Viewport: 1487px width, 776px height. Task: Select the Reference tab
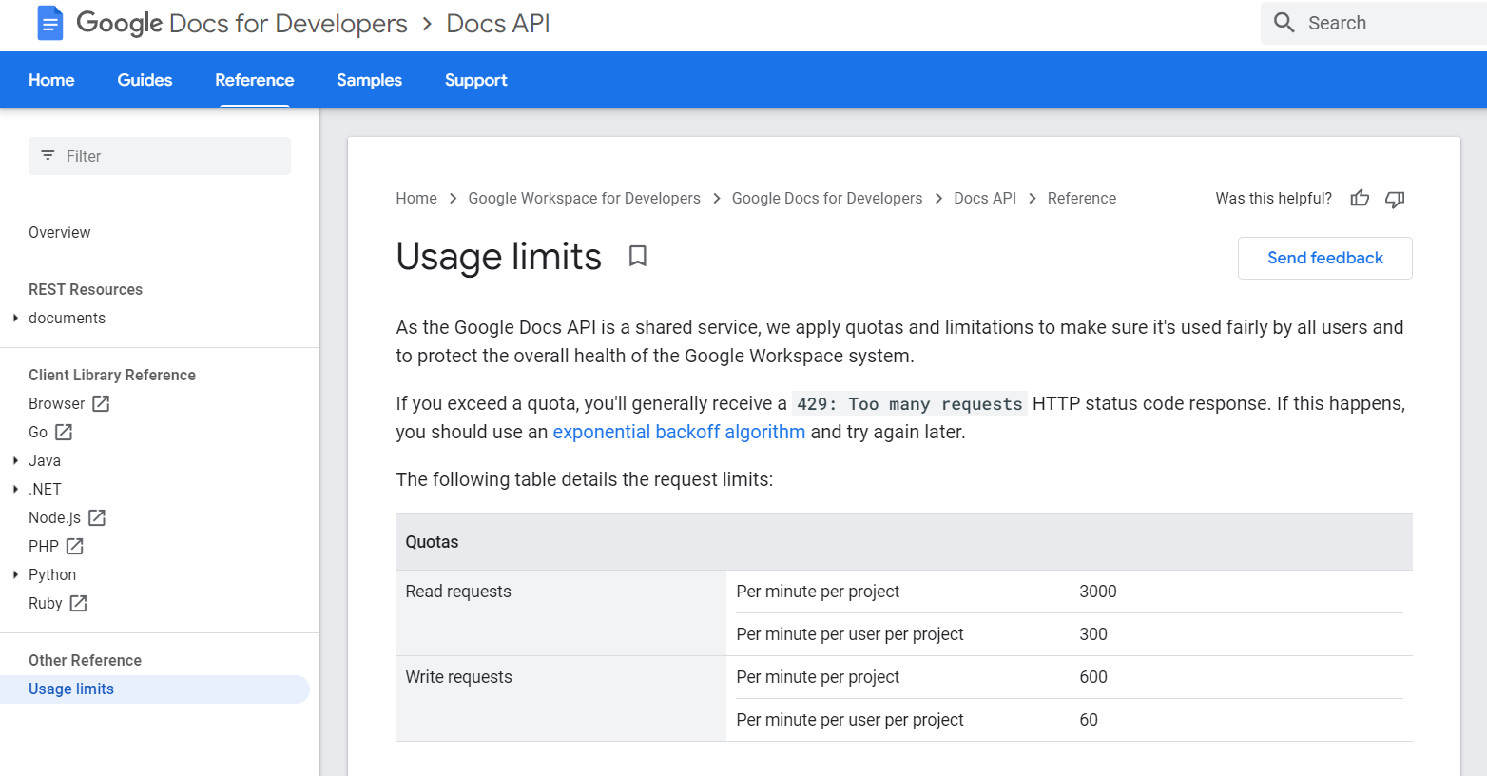pos(255,80)
